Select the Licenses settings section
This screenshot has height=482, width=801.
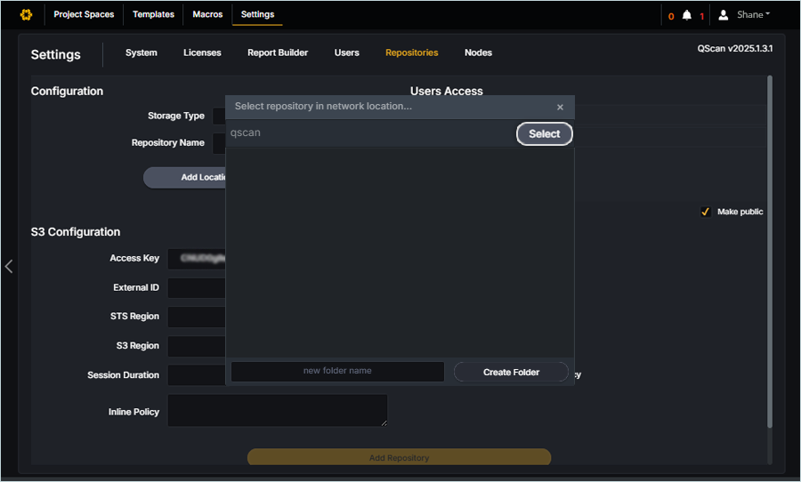[x=202, y=52]
